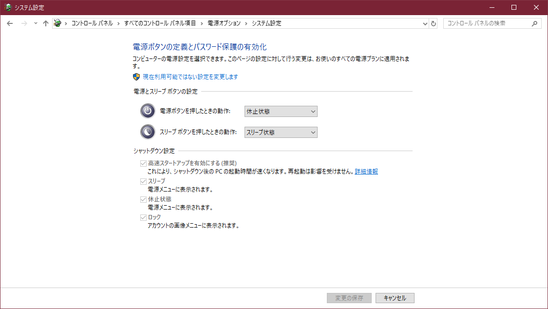
Task: Click the search magnifier icon
Action: 534,23
